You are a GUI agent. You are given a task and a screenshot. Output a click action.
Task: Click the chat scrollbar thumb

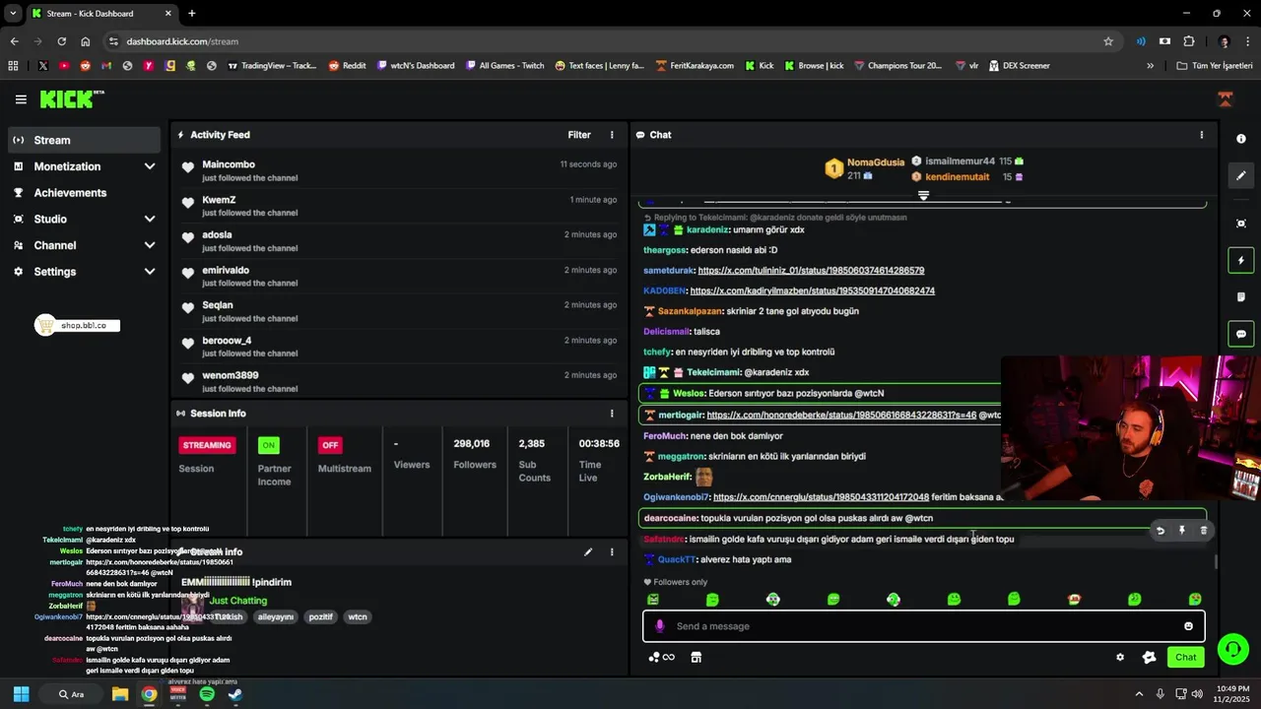(x=1216, y=562)
